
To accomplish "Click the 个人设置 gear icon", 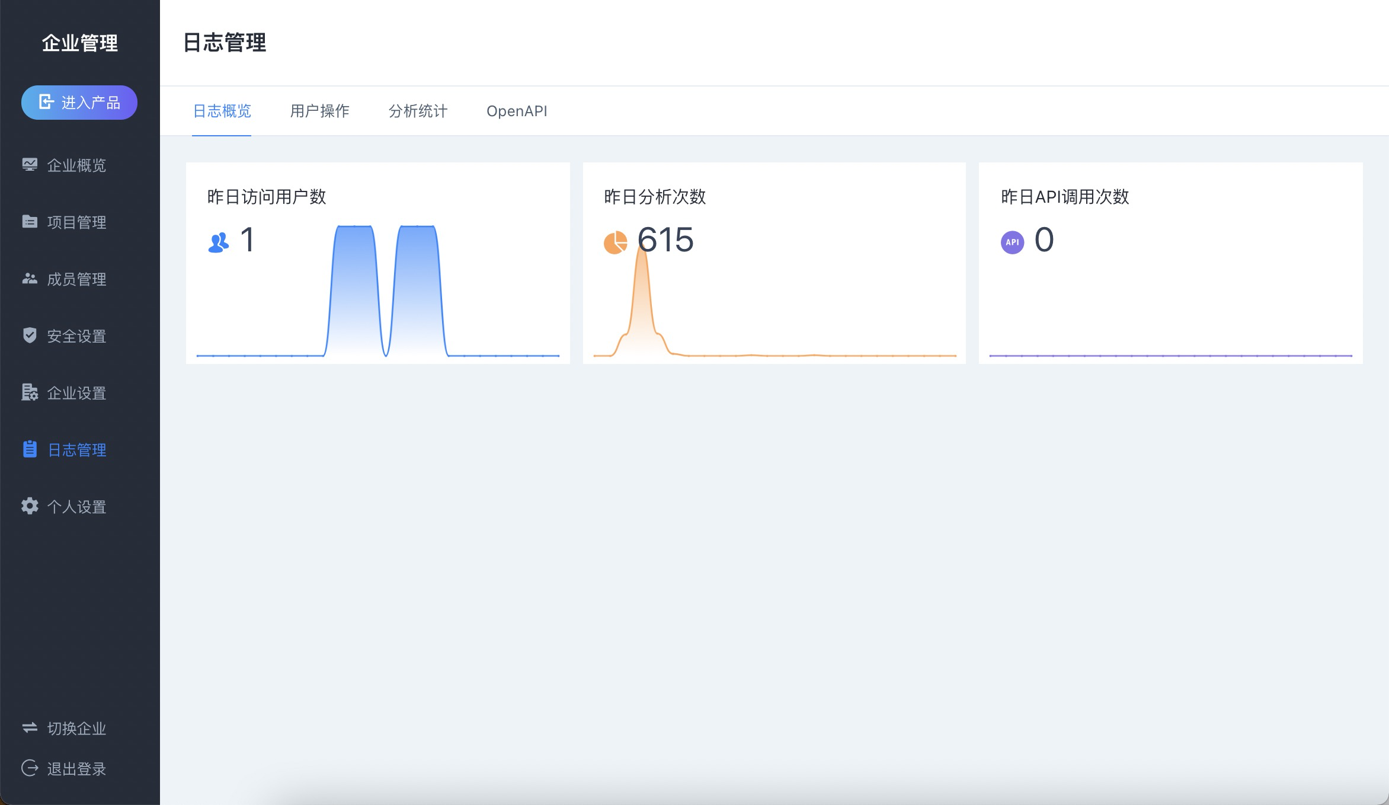I will point(30,506).
